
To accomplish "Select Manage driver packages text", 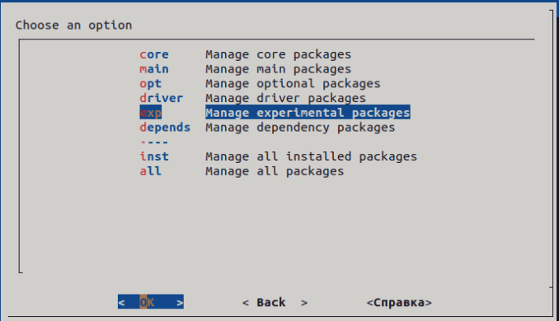I will pos(285,98).
